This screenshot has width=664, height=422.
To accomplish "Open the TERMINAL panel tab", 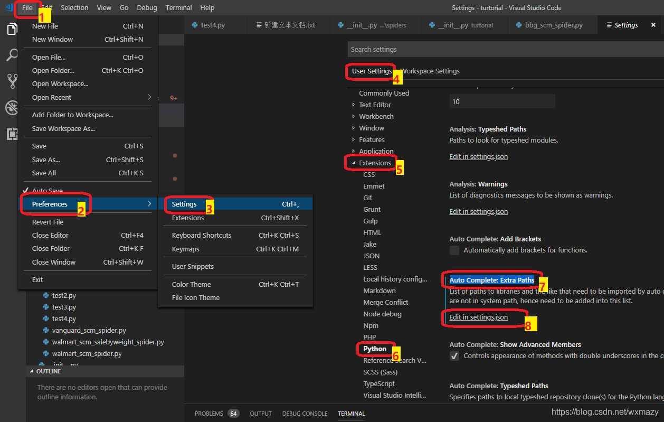I will [x=352, y=414].
